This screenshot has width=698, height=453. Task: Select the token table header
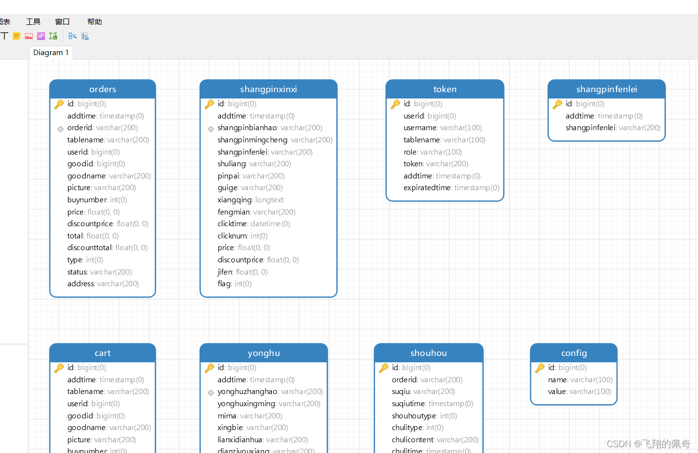(445, 89)
